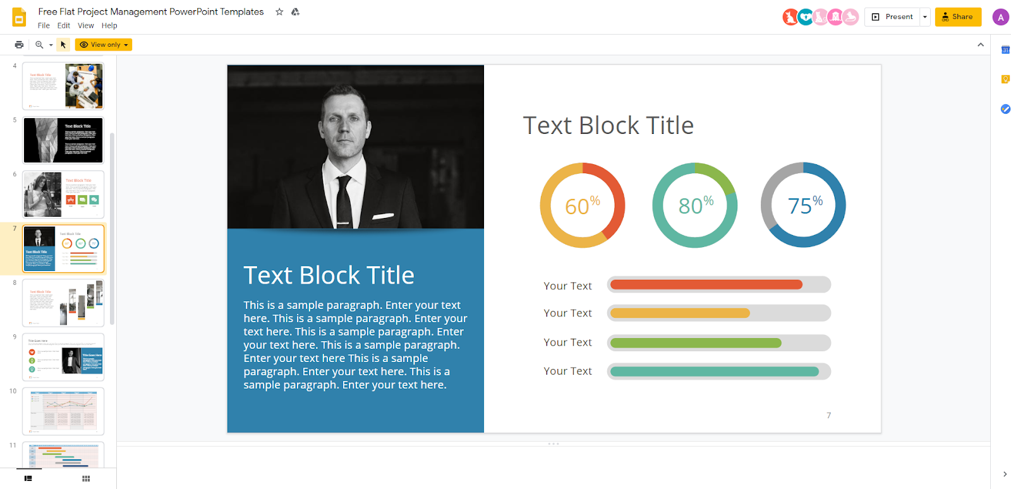Switch to grid view
This screenshot has width=1011, height=489.
coord(86,478)
